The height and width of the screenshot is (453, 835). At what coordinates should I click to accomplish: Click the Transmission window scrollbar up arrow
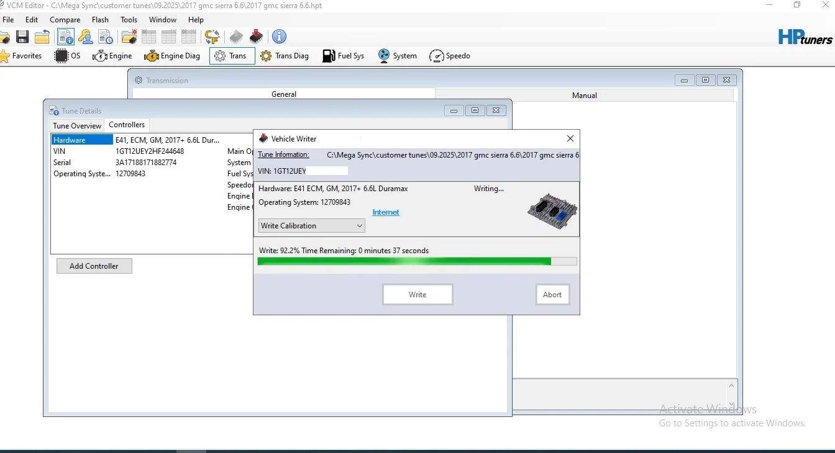tap(731, 385)
